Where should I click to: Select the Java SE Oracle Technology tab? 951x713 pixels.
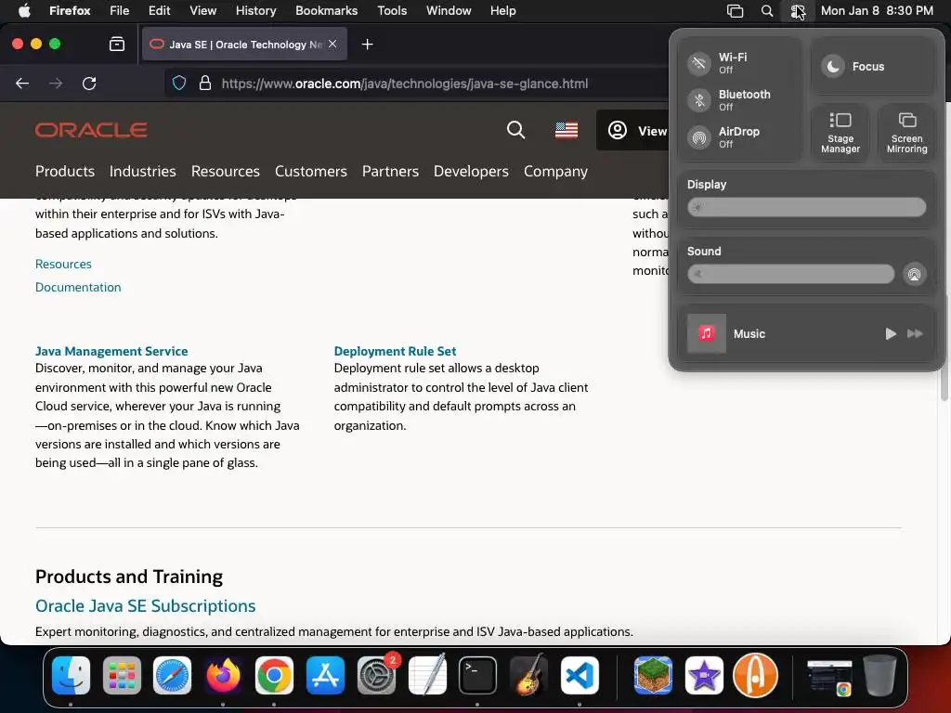[244, 44]
